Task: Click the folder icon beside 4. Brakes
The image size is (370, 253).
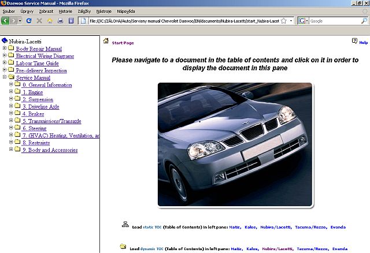Action: click(x=17, y=113)
